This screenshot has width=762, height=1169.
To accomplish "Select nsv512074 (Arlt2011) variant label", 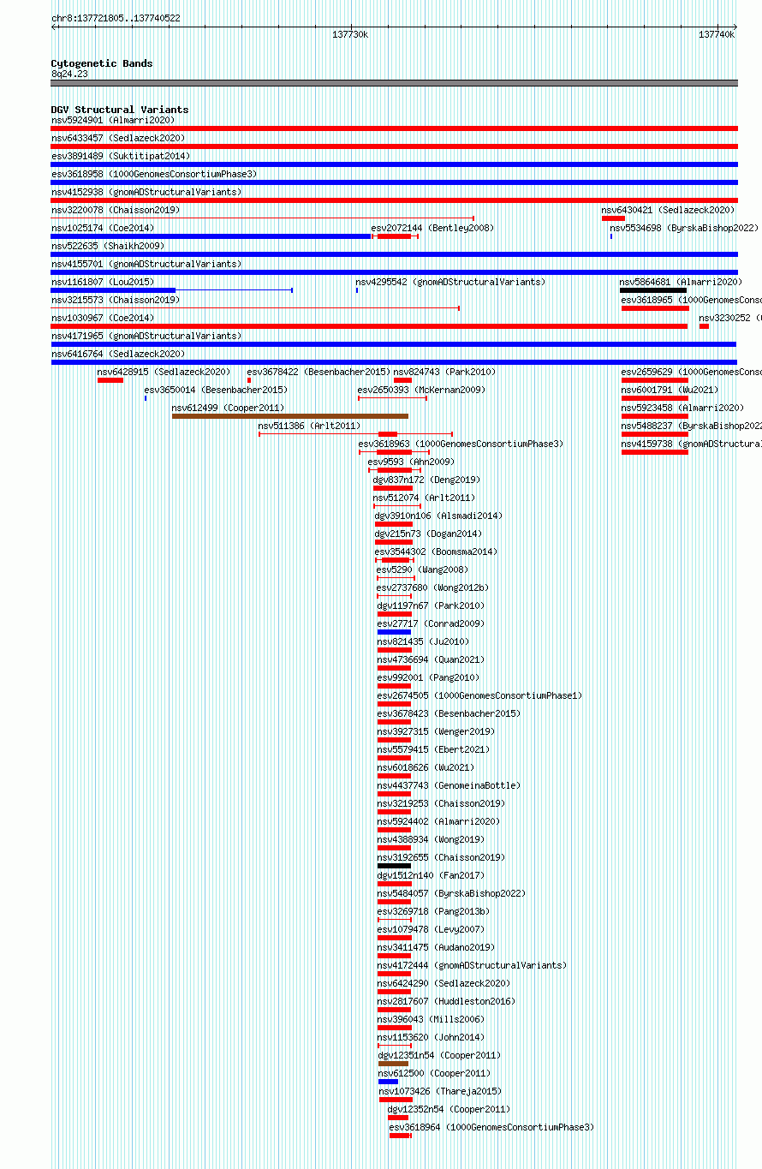I will (424, 498).
